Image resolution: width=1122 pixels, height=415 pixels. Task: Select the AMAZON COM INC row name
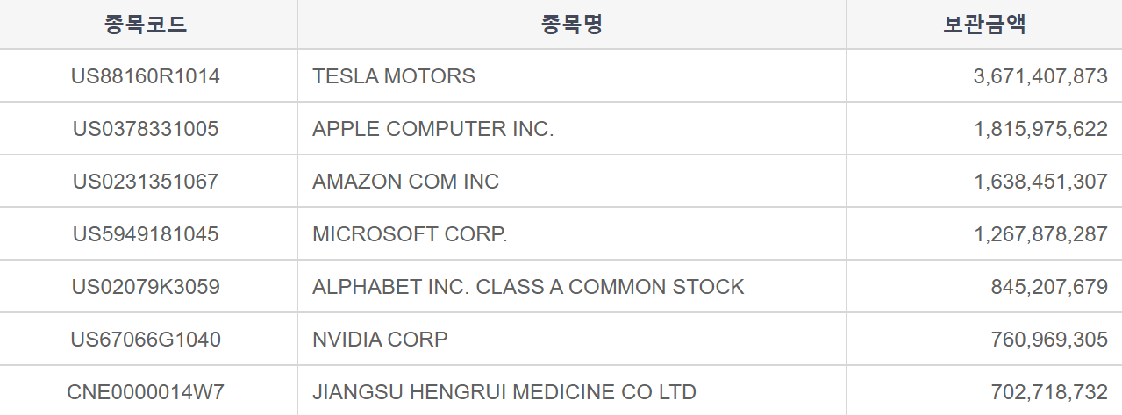[x=405, y=182]
